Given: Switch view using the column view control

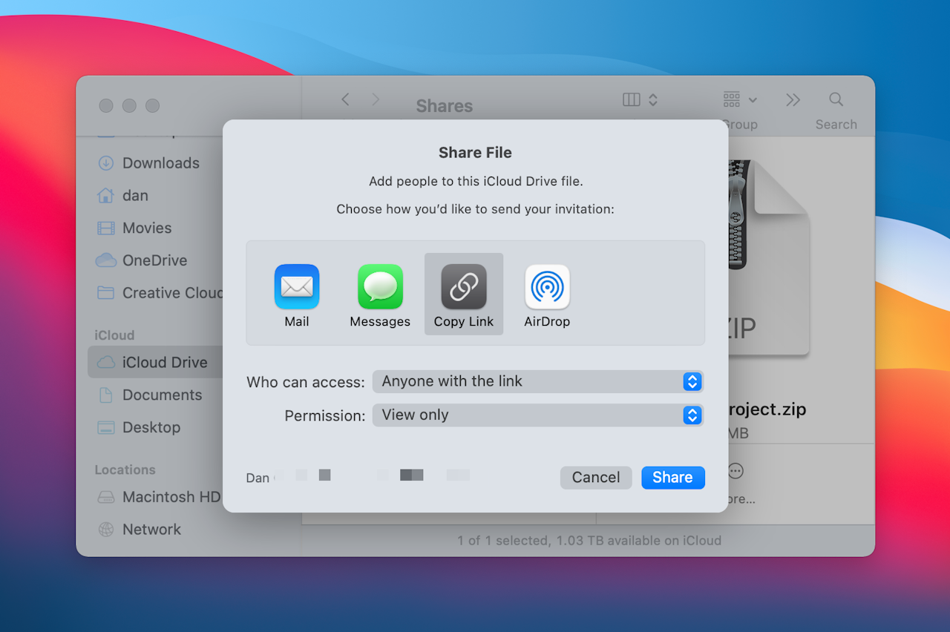Looking at the screenshot, I should [x=641, y=99].
